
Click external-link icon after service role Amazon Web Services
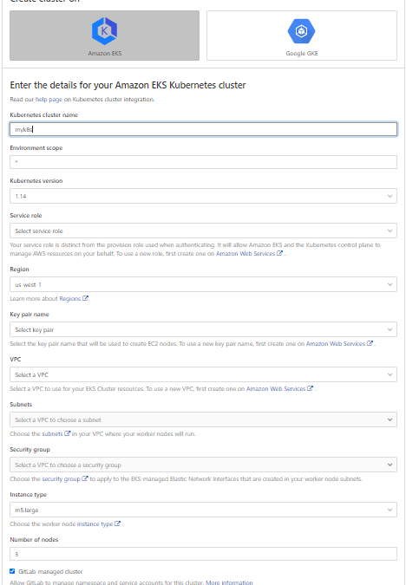click(x=279, y=253)
